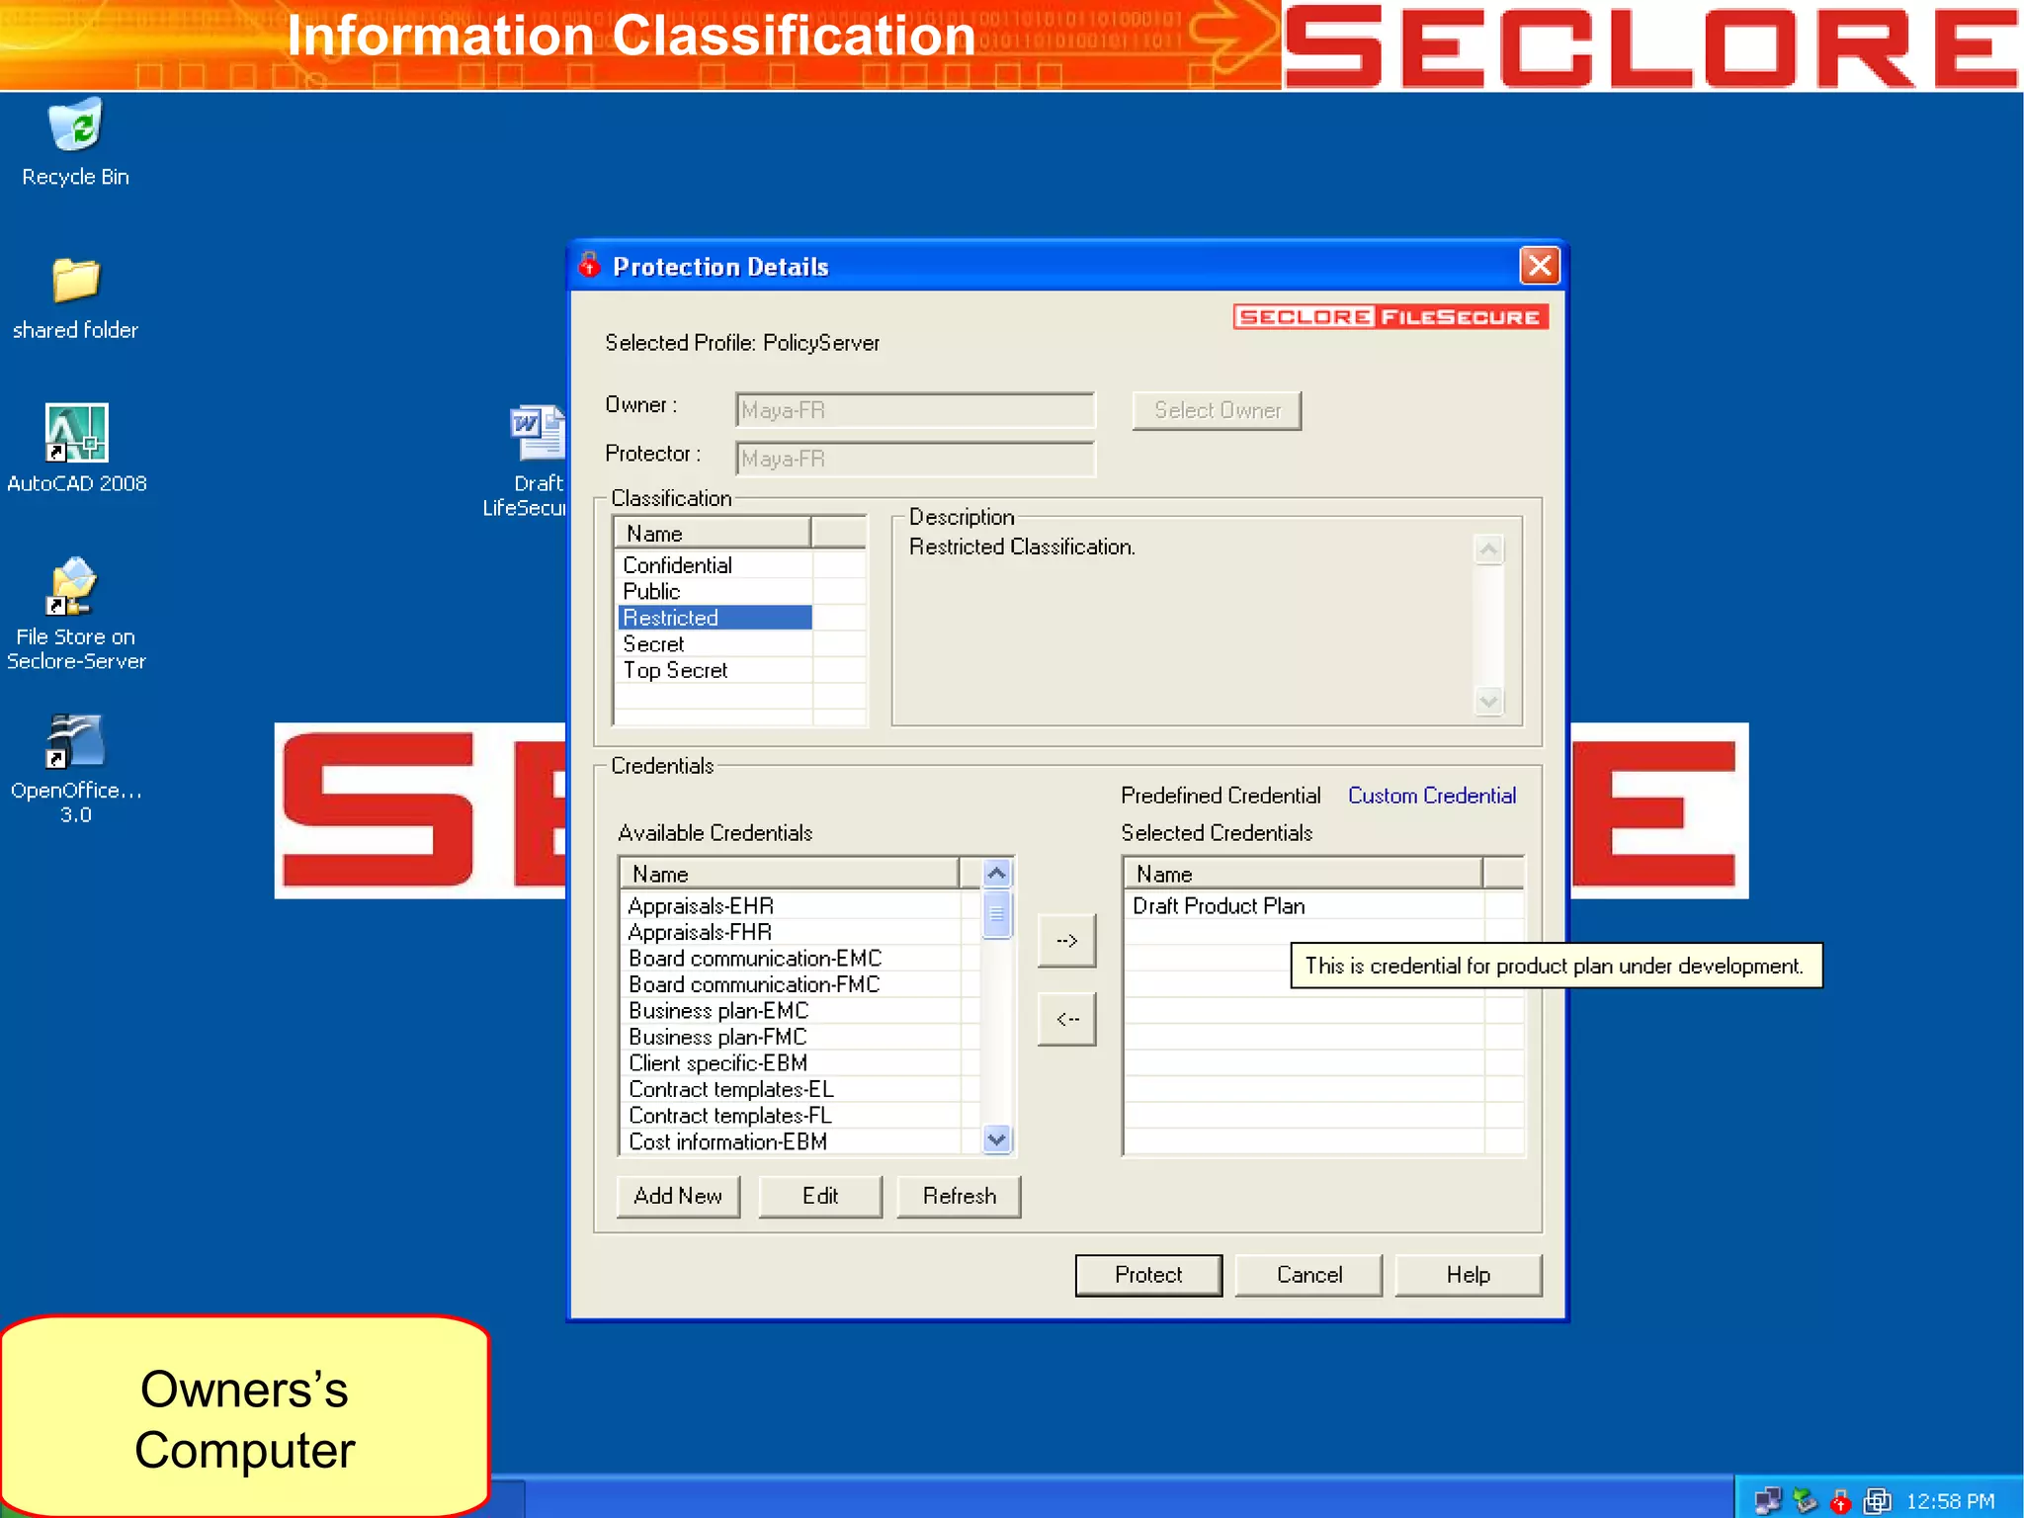Click the safely remove hardware tray icon
The width and height of the screenshot is (2024, 1518).
click(1805, 1501)
